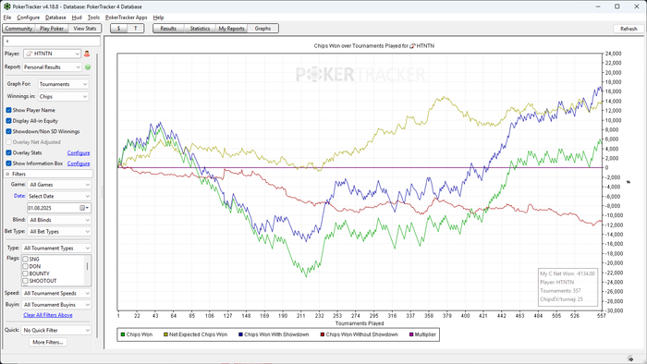647x364 pixels.
Task: Click the Refresh button
Action: (x=629, y=29)
